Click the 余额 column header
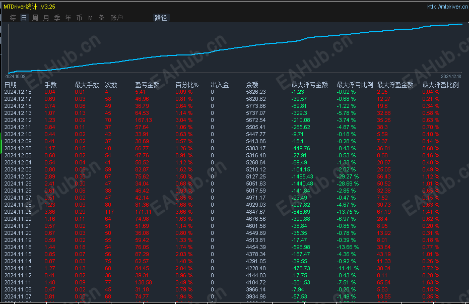Screen dimensions: 469x304 (252, 85)
